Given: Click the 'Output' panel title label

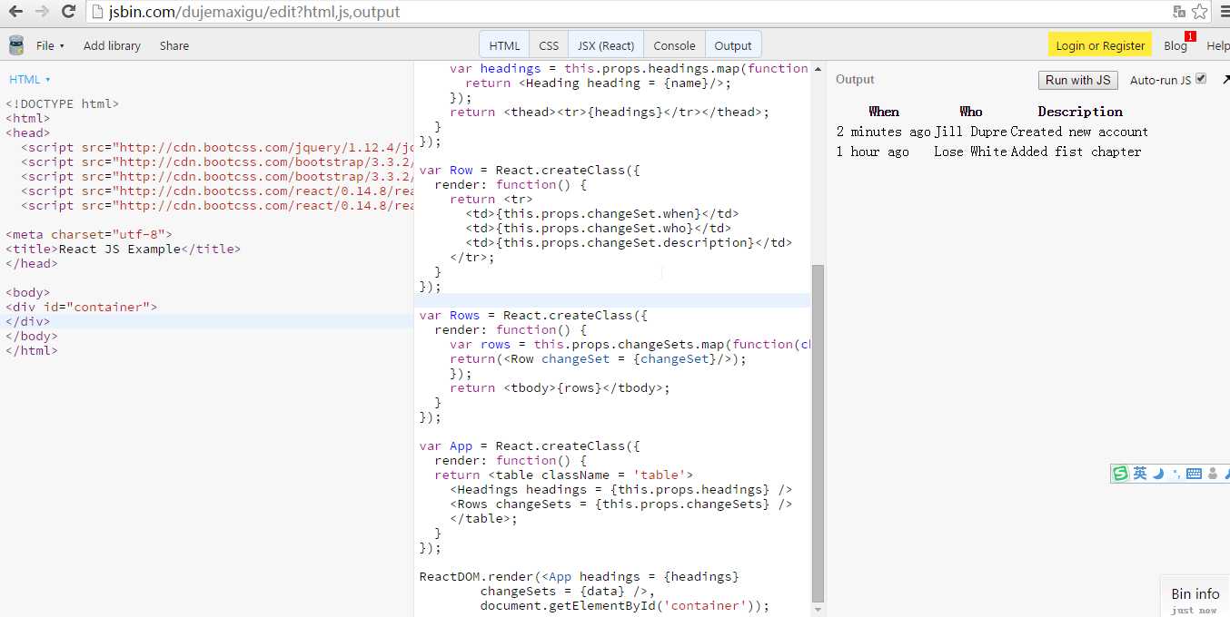Looking at the screenshot, I should click(855, 80).
